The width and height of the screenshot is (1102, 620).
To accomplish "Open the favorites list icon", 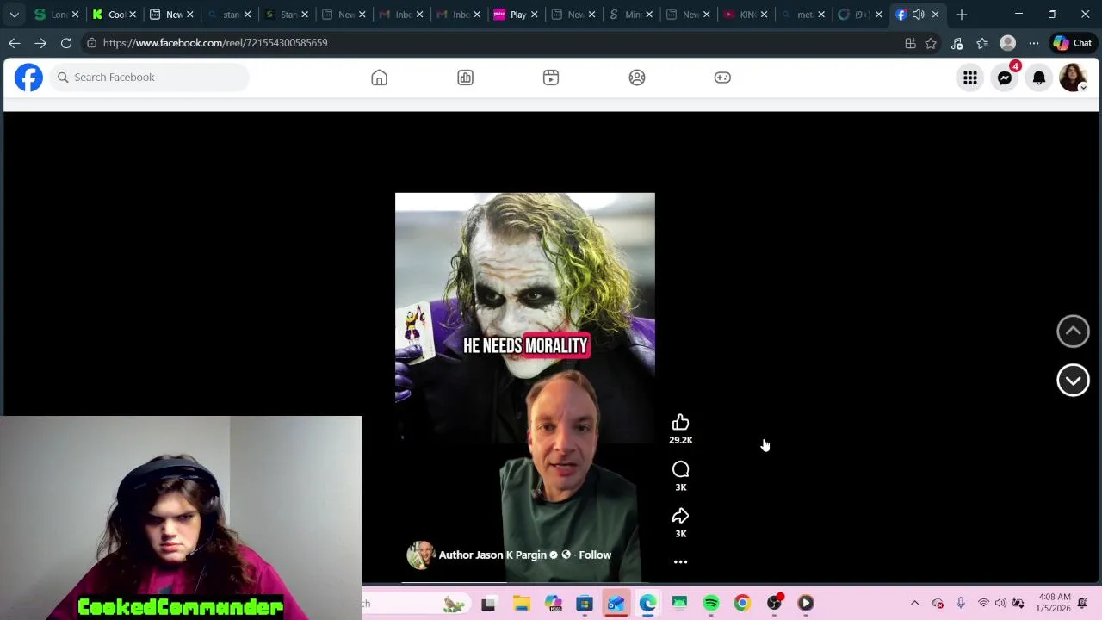I will [982, 43].
